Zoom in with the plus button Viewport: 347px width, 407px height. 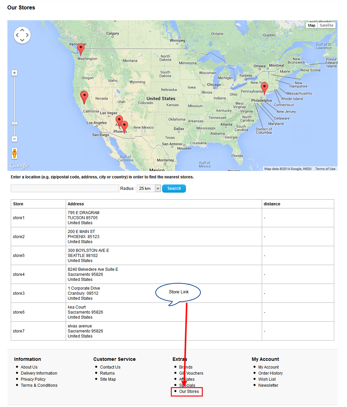click(x=14, y=73)
